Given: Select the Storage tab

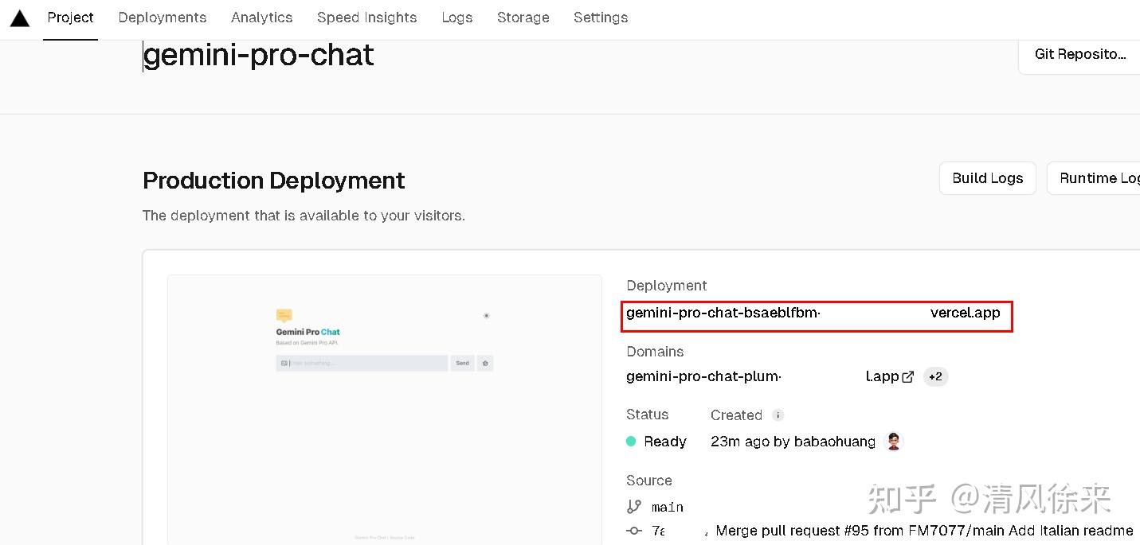Looking at the screenshot, I should [x=523, y=18].
